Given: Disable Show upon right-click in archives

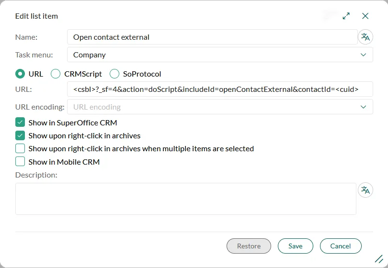Looking at the screenshot, I should pos(20,135).
